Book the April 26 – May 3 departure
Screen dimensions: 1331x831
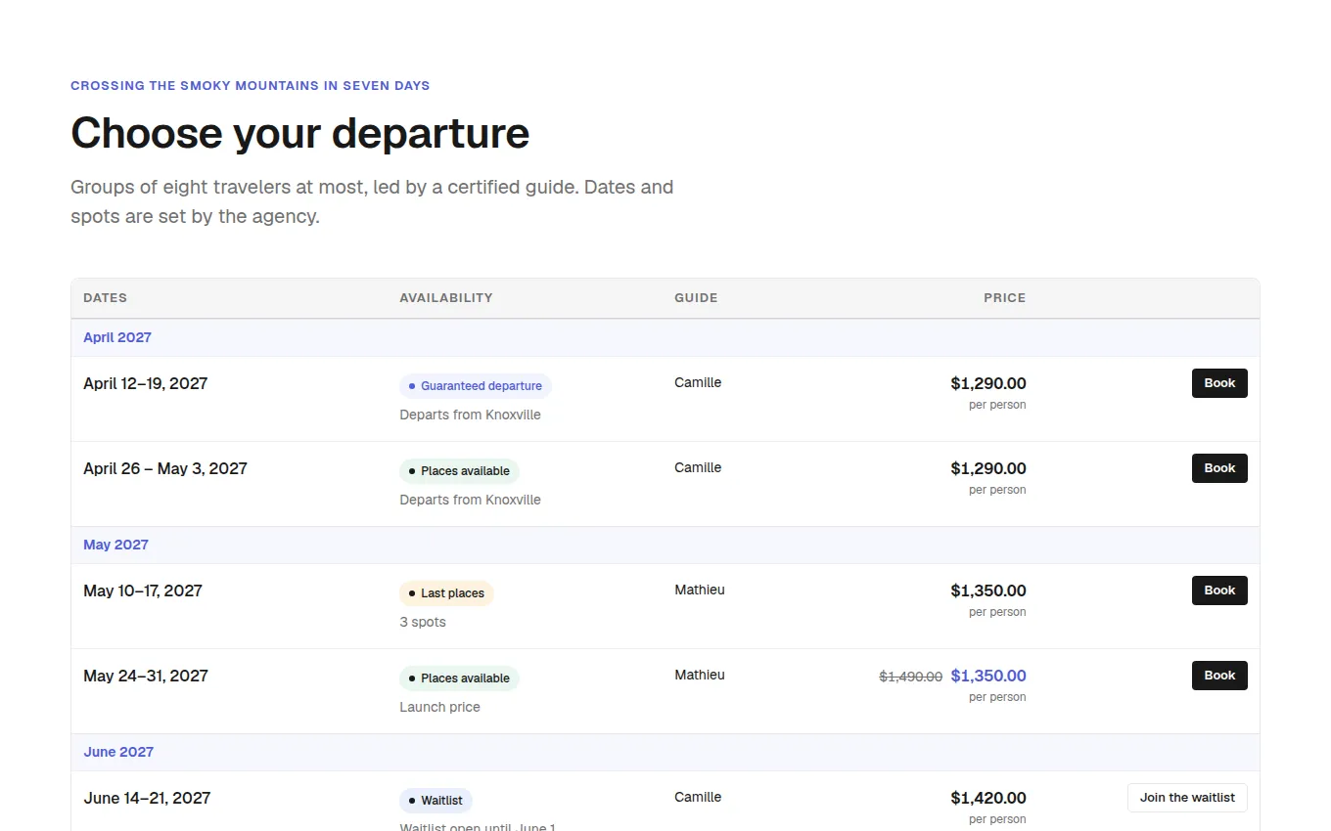1219,468
